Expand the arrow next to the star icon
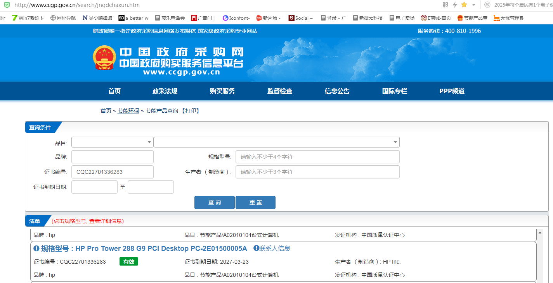 click(x=474, y=5)
